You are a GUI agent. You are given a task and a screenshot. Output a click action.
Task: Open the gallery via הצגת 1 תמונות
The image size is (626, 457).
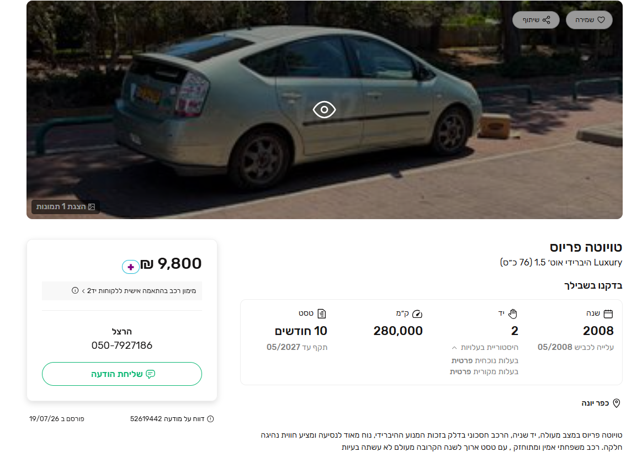(66, 207)
